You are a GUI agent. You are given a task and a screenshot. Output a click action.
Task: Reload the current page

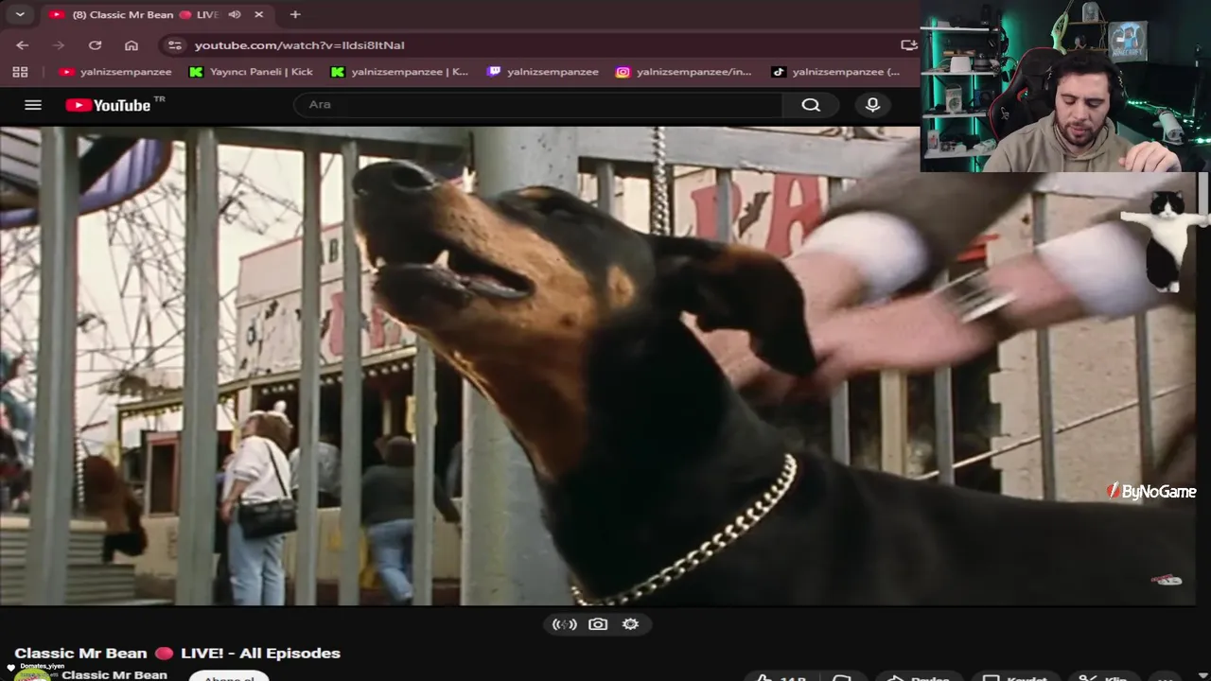pyautogui.click(x=95, y=45)
